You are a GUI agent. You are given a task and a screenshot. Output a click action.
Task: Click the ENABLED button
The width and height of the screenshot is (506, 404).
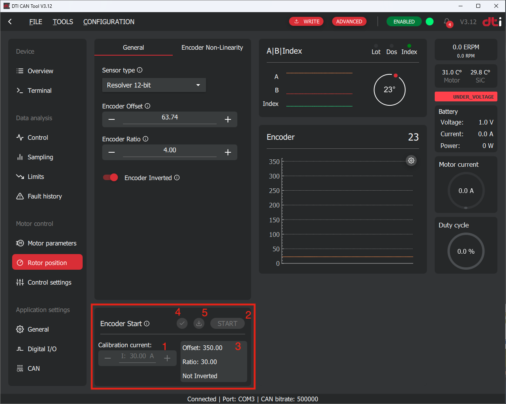coord(404,22)
